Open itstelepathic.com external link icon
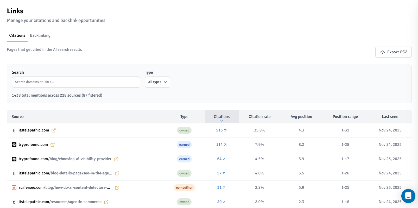The width and height of the screenshot is (418, 208). click(x=54, y=130)
